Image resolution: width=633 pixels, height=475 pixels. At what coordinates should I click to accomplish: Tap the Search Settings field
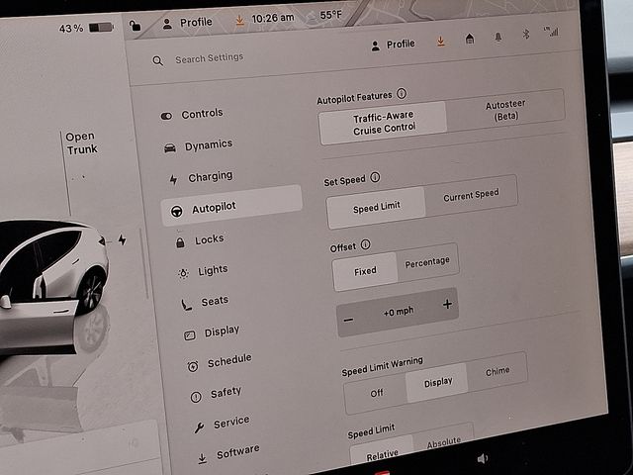[209, 58]
